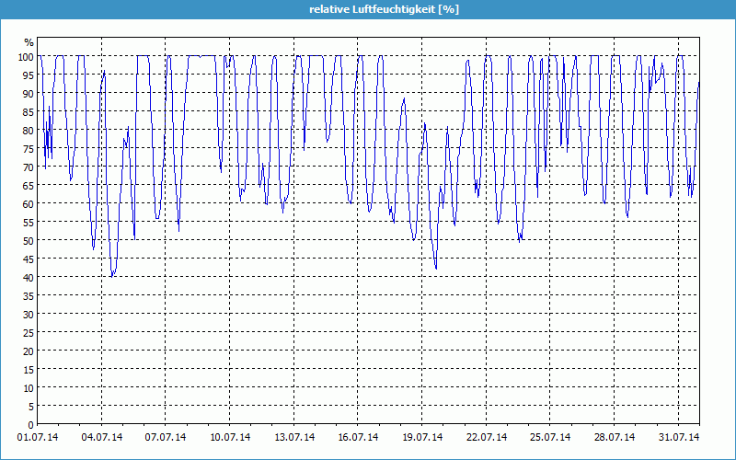Click the 40% humidity minimum after 04.07.14
The image size is (736, 460).
tap(112, 275)
